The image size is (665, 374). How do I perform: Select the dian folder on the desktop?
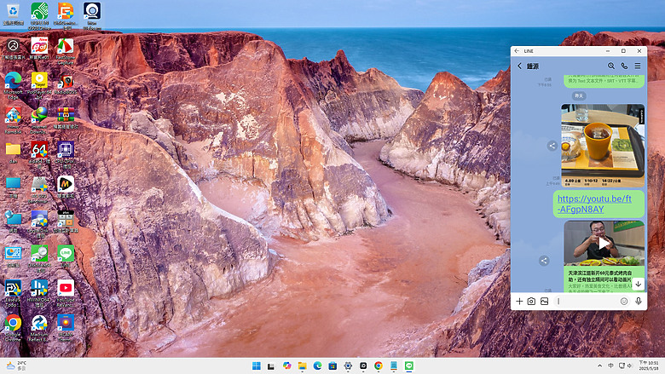pos(13,152)
